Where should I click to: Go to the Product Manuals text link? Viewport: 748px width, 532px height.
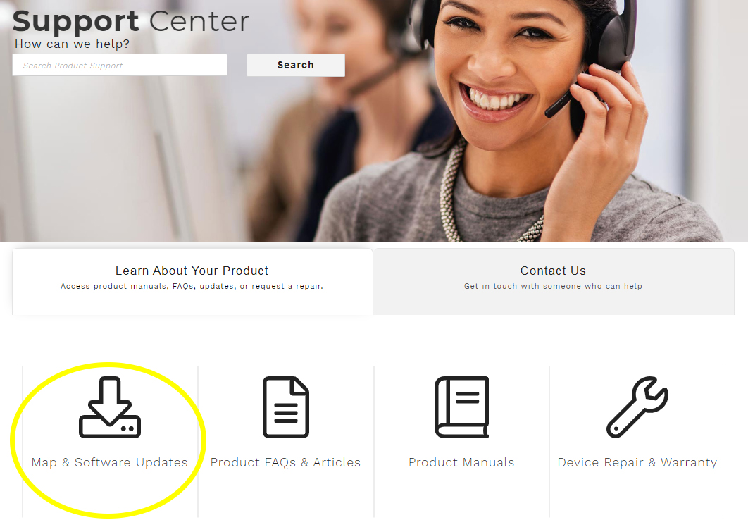[462, 462]
